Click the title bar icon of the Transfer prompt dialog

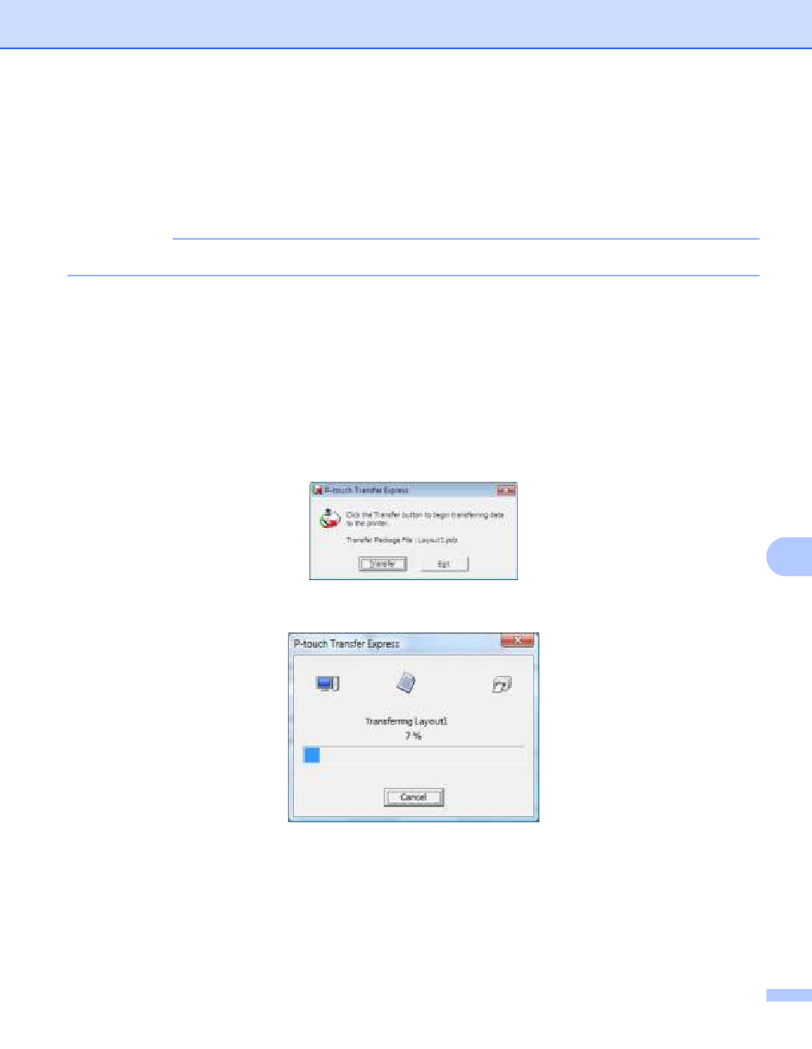coord(318,491)
